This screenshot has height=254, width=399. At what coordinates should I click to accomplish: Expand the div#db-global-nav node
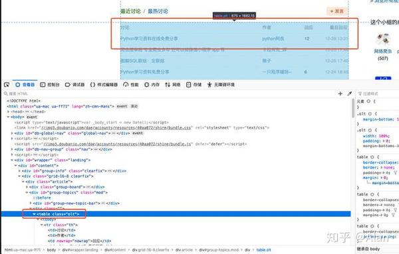pyautogui.click(x=12, y=133)
